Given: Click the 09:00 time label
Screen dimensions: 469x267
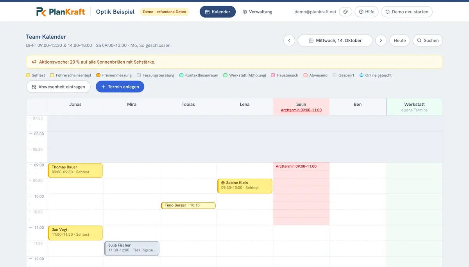Looking at the screenshot, I should 38,165.
